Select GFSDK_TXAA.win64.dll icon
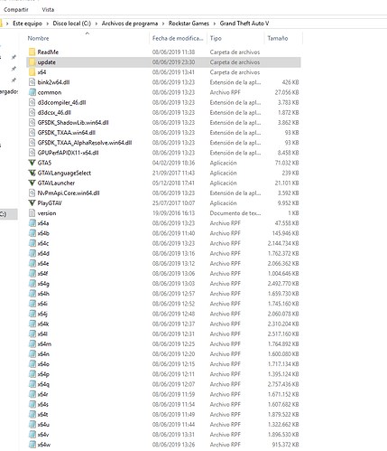Screen dimensions: 387x451 (32, 133)
